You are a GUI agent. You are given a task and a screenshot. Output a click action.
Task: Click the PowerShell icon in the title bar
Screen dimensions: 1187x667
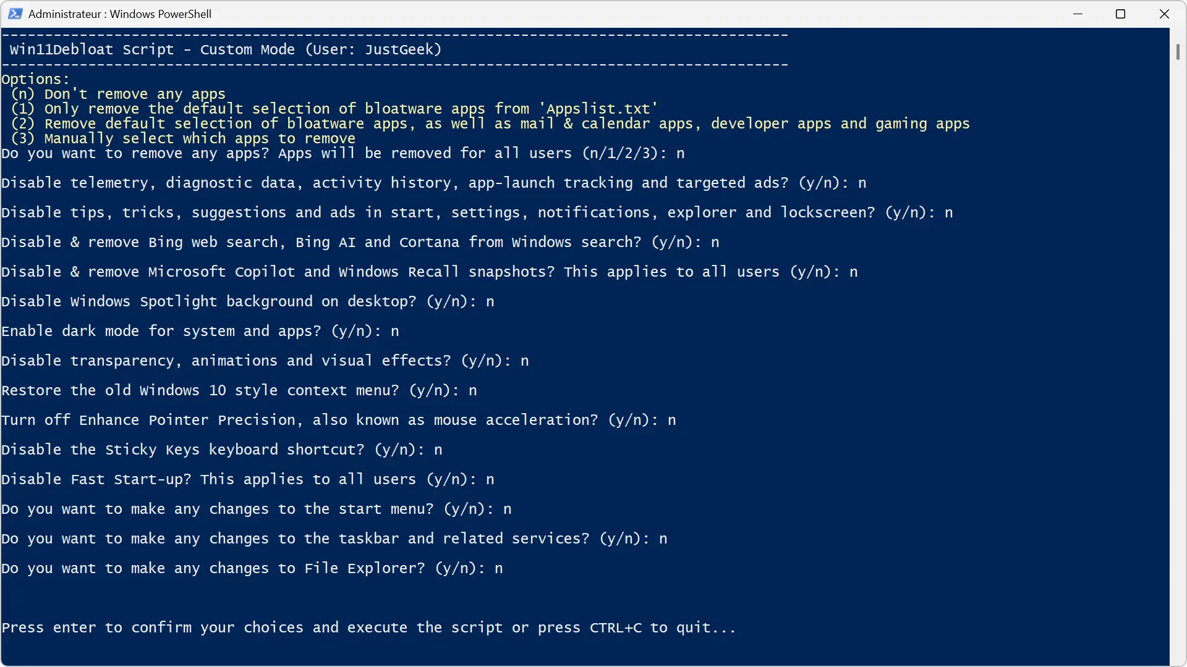click(x=15, y=14)
